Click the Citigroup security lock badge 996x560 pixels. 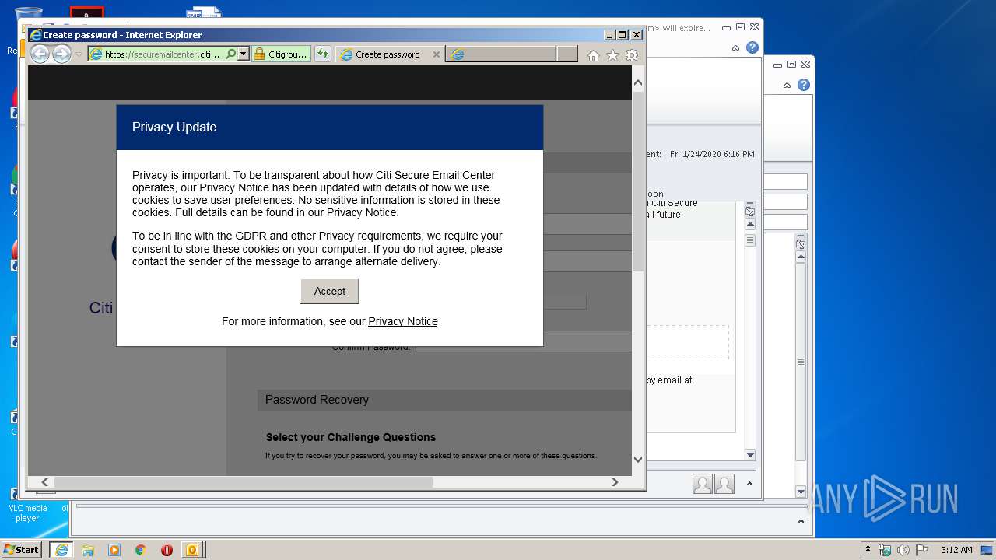281,54
